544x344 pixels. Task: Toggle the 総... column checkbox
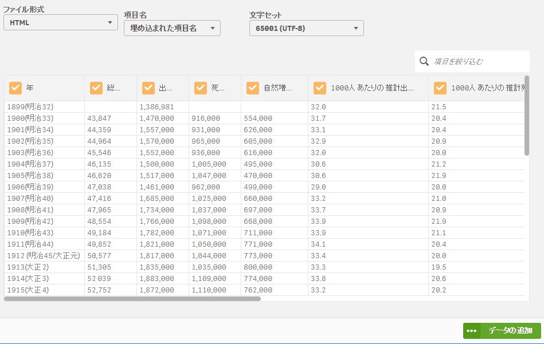pyautogui.click(x=96, y=88)
